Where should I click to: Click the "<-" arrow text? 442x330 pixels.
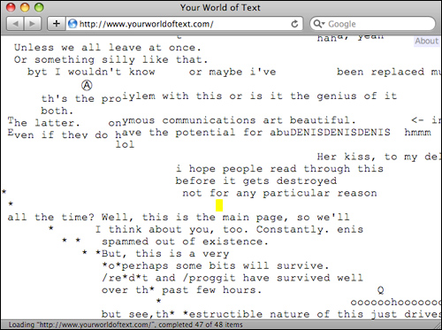pyautogui.click(x=417, y=120)
